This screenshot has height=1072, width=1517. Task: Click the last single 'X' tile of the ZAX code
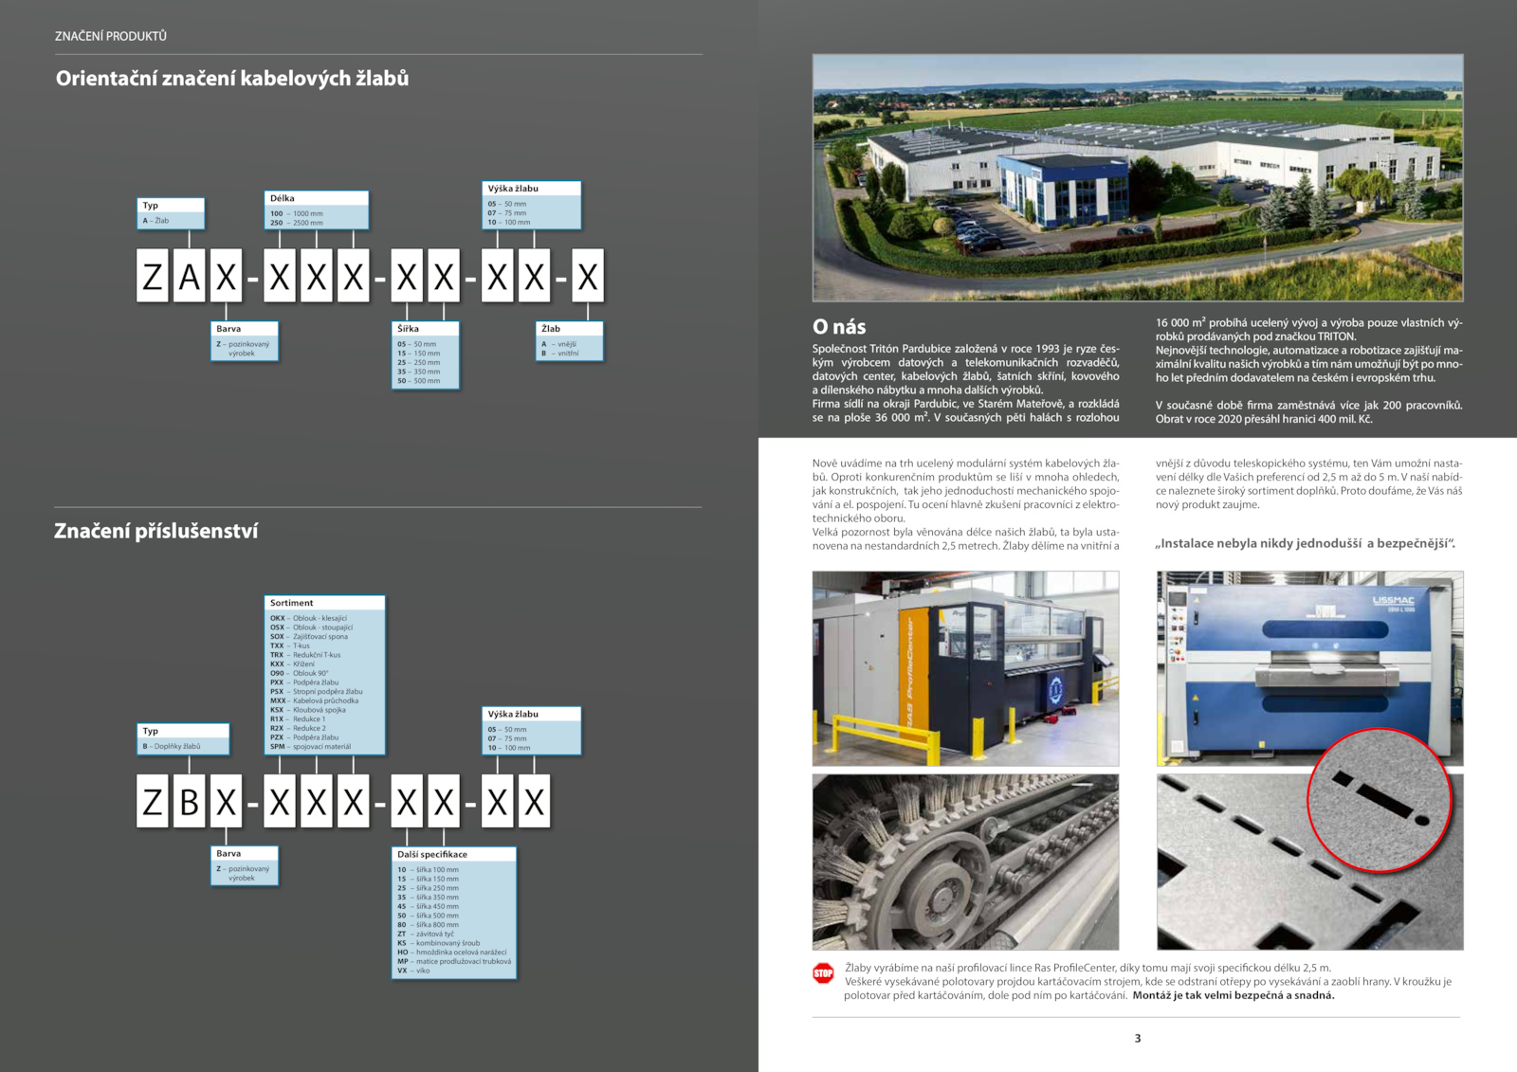(588, 276)
